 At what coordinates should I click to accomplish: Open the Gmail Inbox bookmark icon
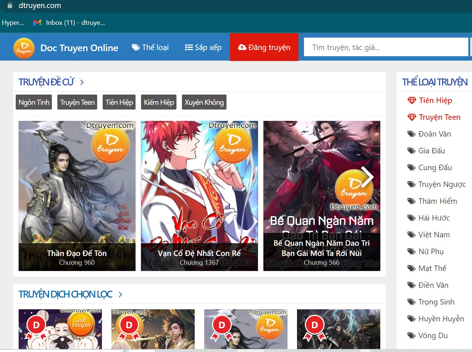pyautogui.click(x=37, y=23)
